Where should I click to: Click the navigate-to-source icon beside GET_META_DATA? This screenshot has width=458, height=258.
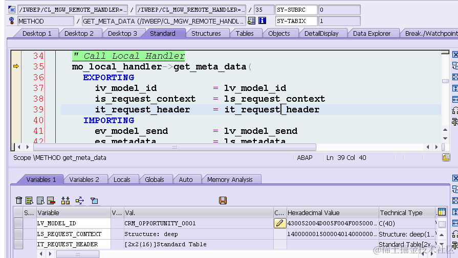pyautogui.click(x=251, y=21)
